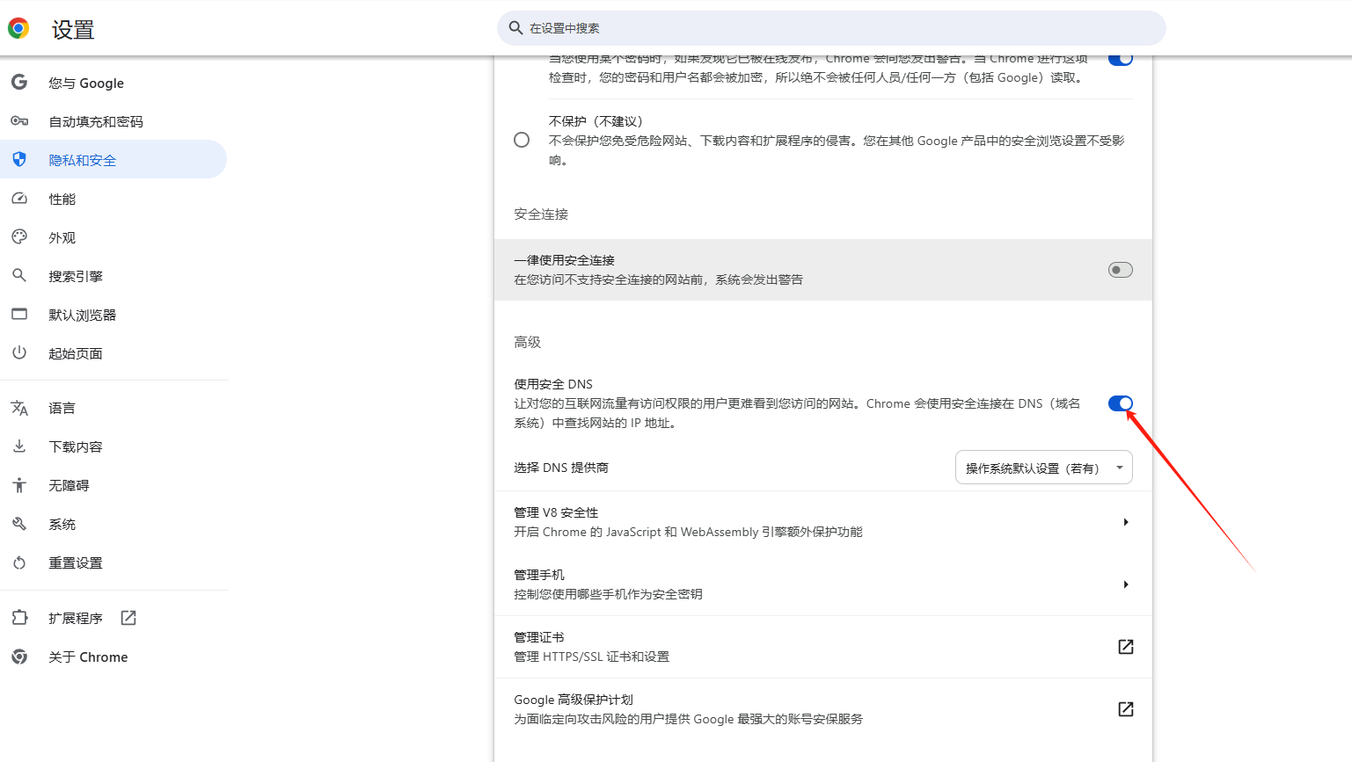Click the external link icon beside 扩展程序

(x=128, y=618)
